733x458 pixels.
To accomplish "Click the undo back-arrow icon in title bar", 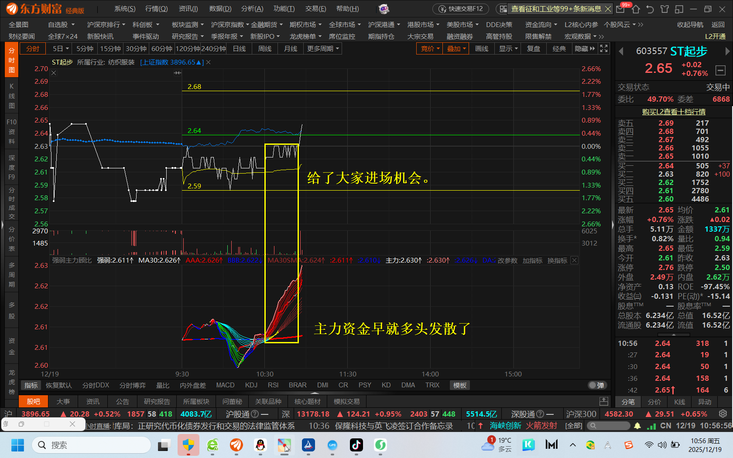I will pyautogui.click(x=650, y=9).
